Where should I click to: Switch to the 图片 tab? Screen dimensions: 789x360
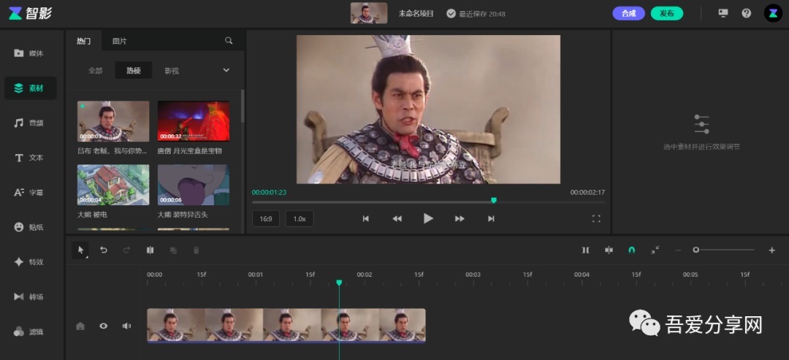pos(119,41)
